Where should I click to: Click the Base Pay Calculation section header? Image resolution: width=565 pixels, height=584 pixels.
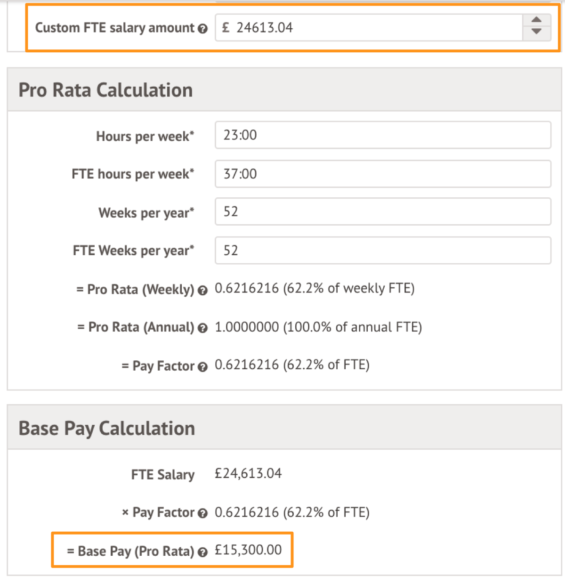[x=106, y=428]
